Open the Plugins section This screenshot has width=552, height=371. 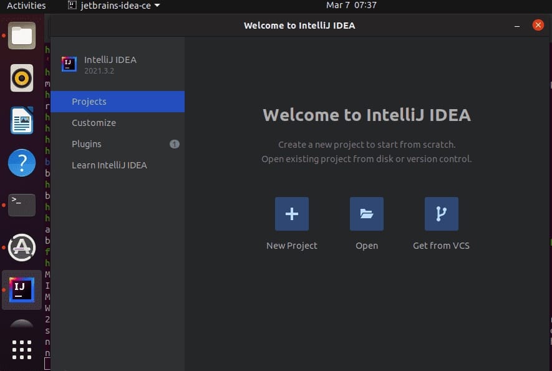87,144
